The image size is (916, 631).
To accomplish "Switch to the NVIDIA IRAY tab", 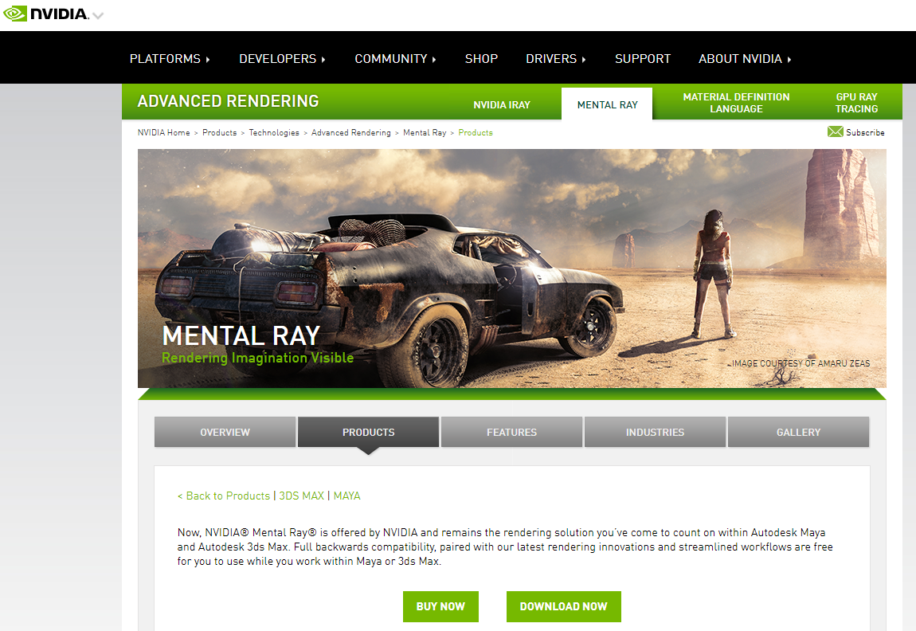I will pos(502,104).
